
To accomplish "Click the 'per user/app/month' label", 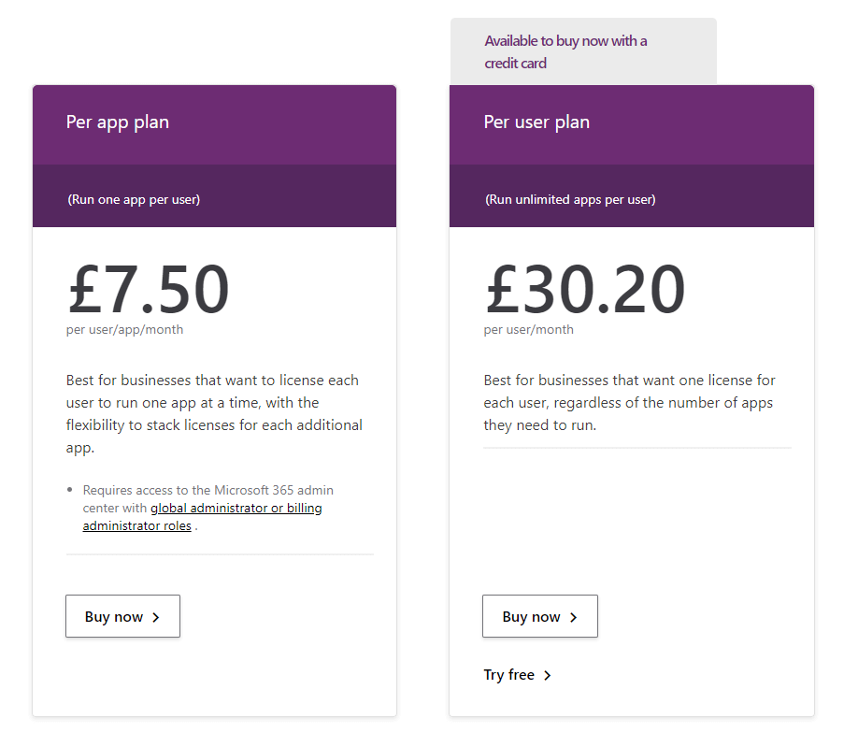I will point(124,329).
